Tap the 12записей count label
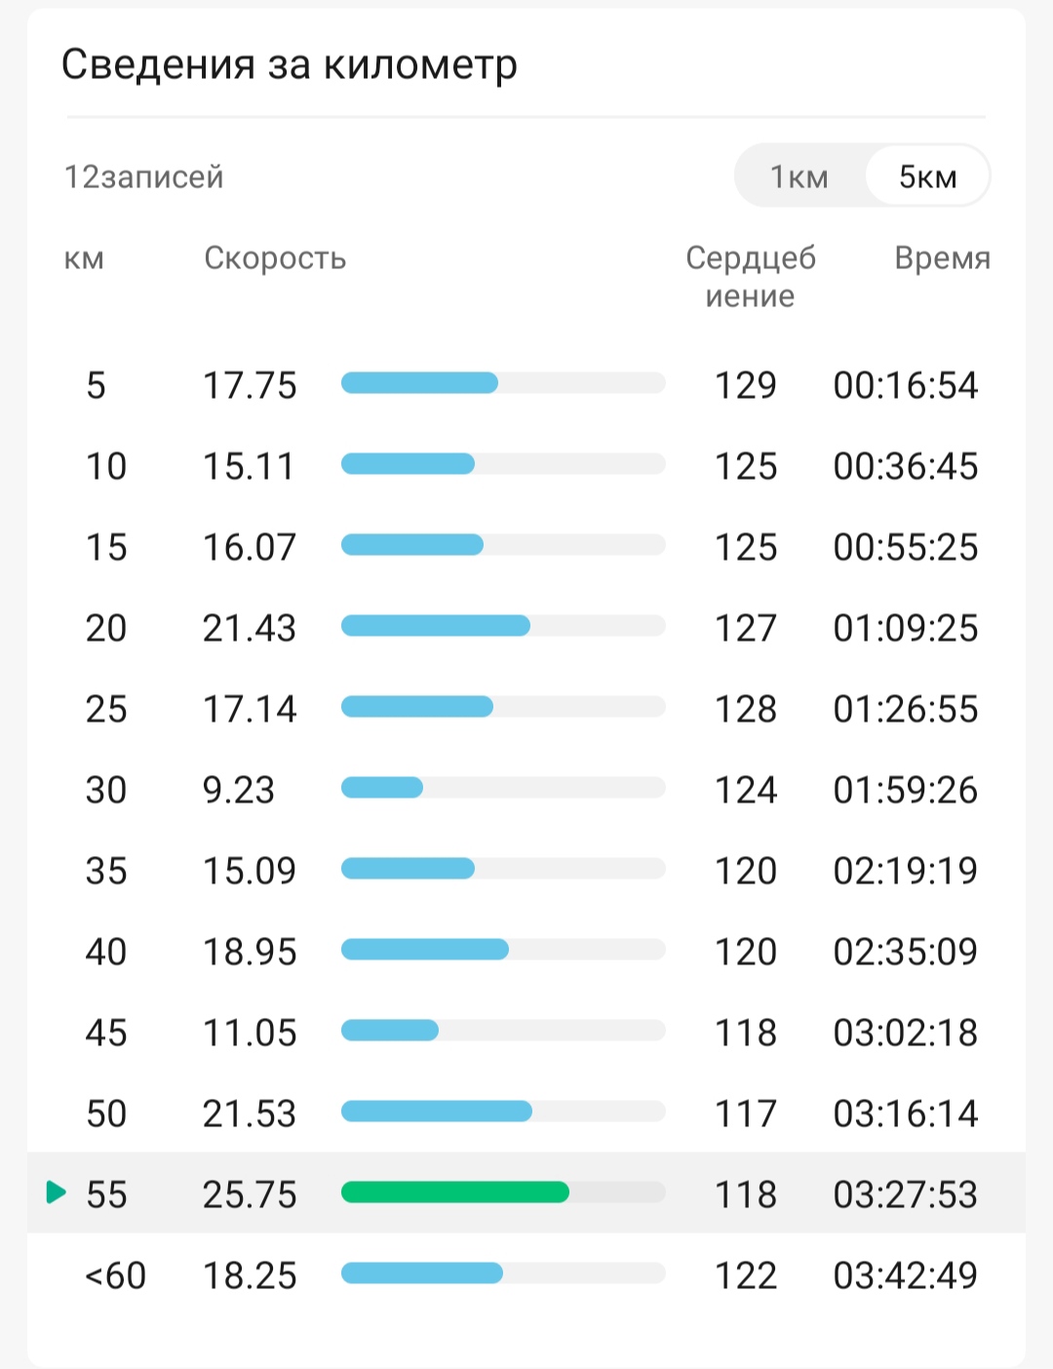The image size is (1053, 1369). 144,176
